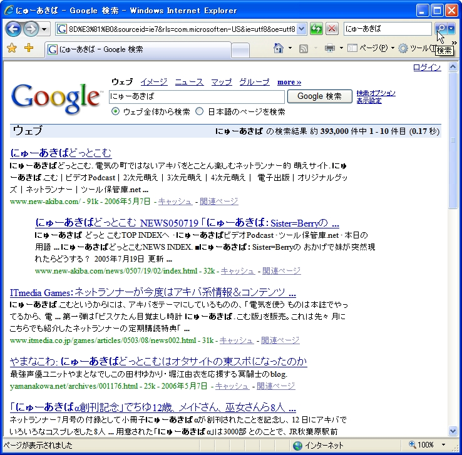Click the インターネット zone globe icon

[x=297, y=446]
